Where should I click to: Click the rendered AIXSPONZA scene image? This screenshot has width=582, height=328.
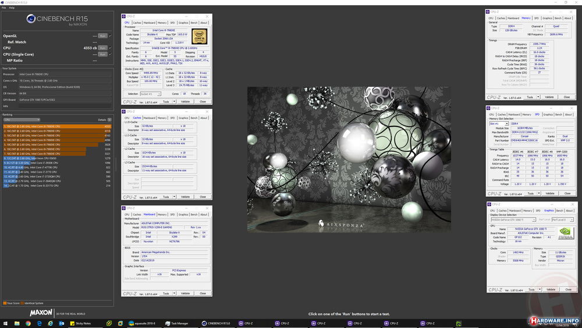pyautogui.click(x=349, y=160)
